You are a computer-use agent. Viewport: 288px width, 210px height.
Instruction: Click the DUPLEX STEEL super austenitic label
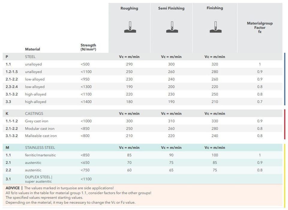[38, 179]
